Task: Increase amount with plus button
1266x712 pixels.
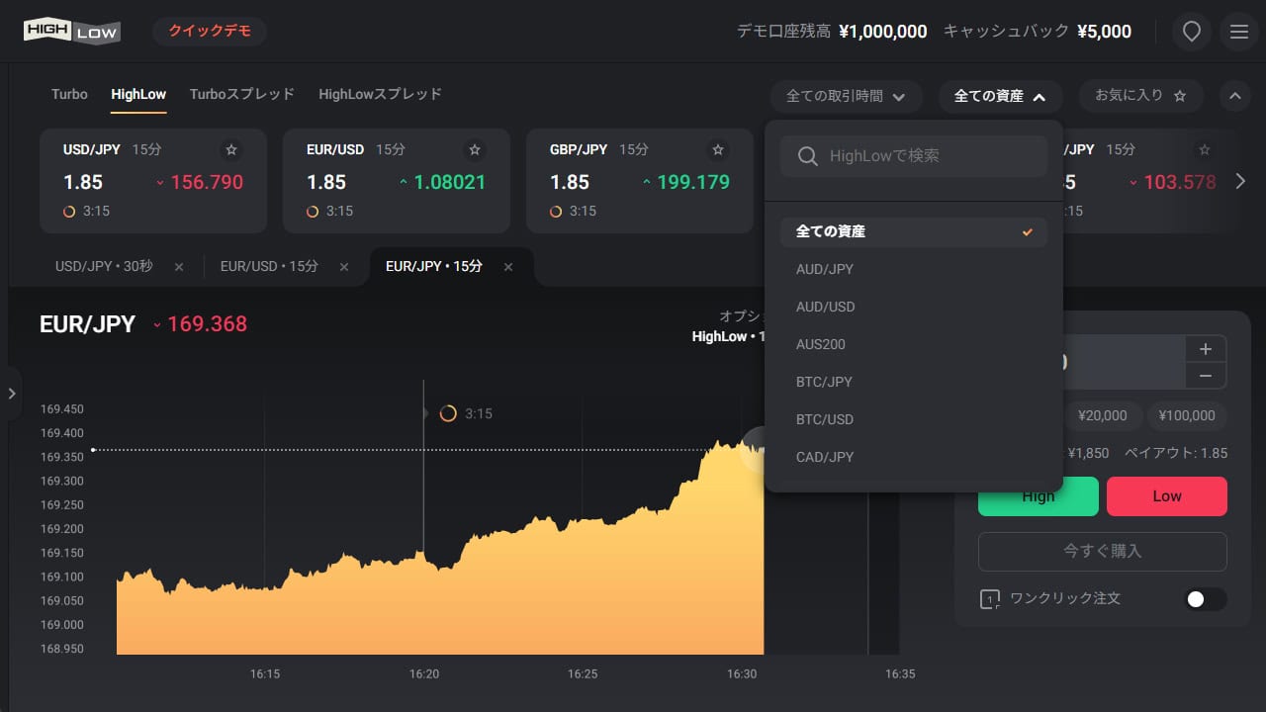Action: [x=1206, y=349]
